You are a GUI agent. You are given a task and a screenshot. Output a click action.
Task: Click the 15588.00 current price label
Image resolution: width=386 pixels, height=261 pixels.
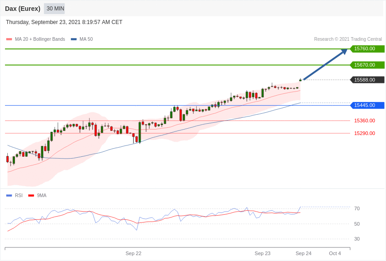click(x=367, y=80)
